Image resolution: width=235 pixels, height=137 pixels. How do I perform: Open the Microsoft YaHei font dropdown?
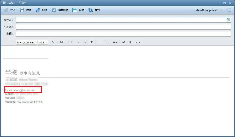26,42
